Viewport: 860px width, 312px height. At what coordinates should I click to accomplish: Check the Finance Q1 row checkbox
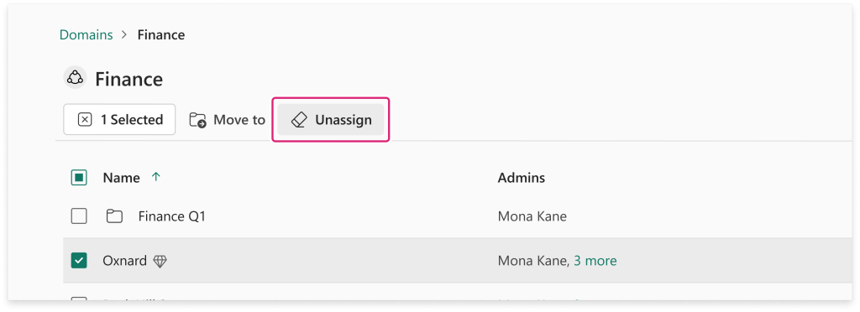click(x=79, y=216)
